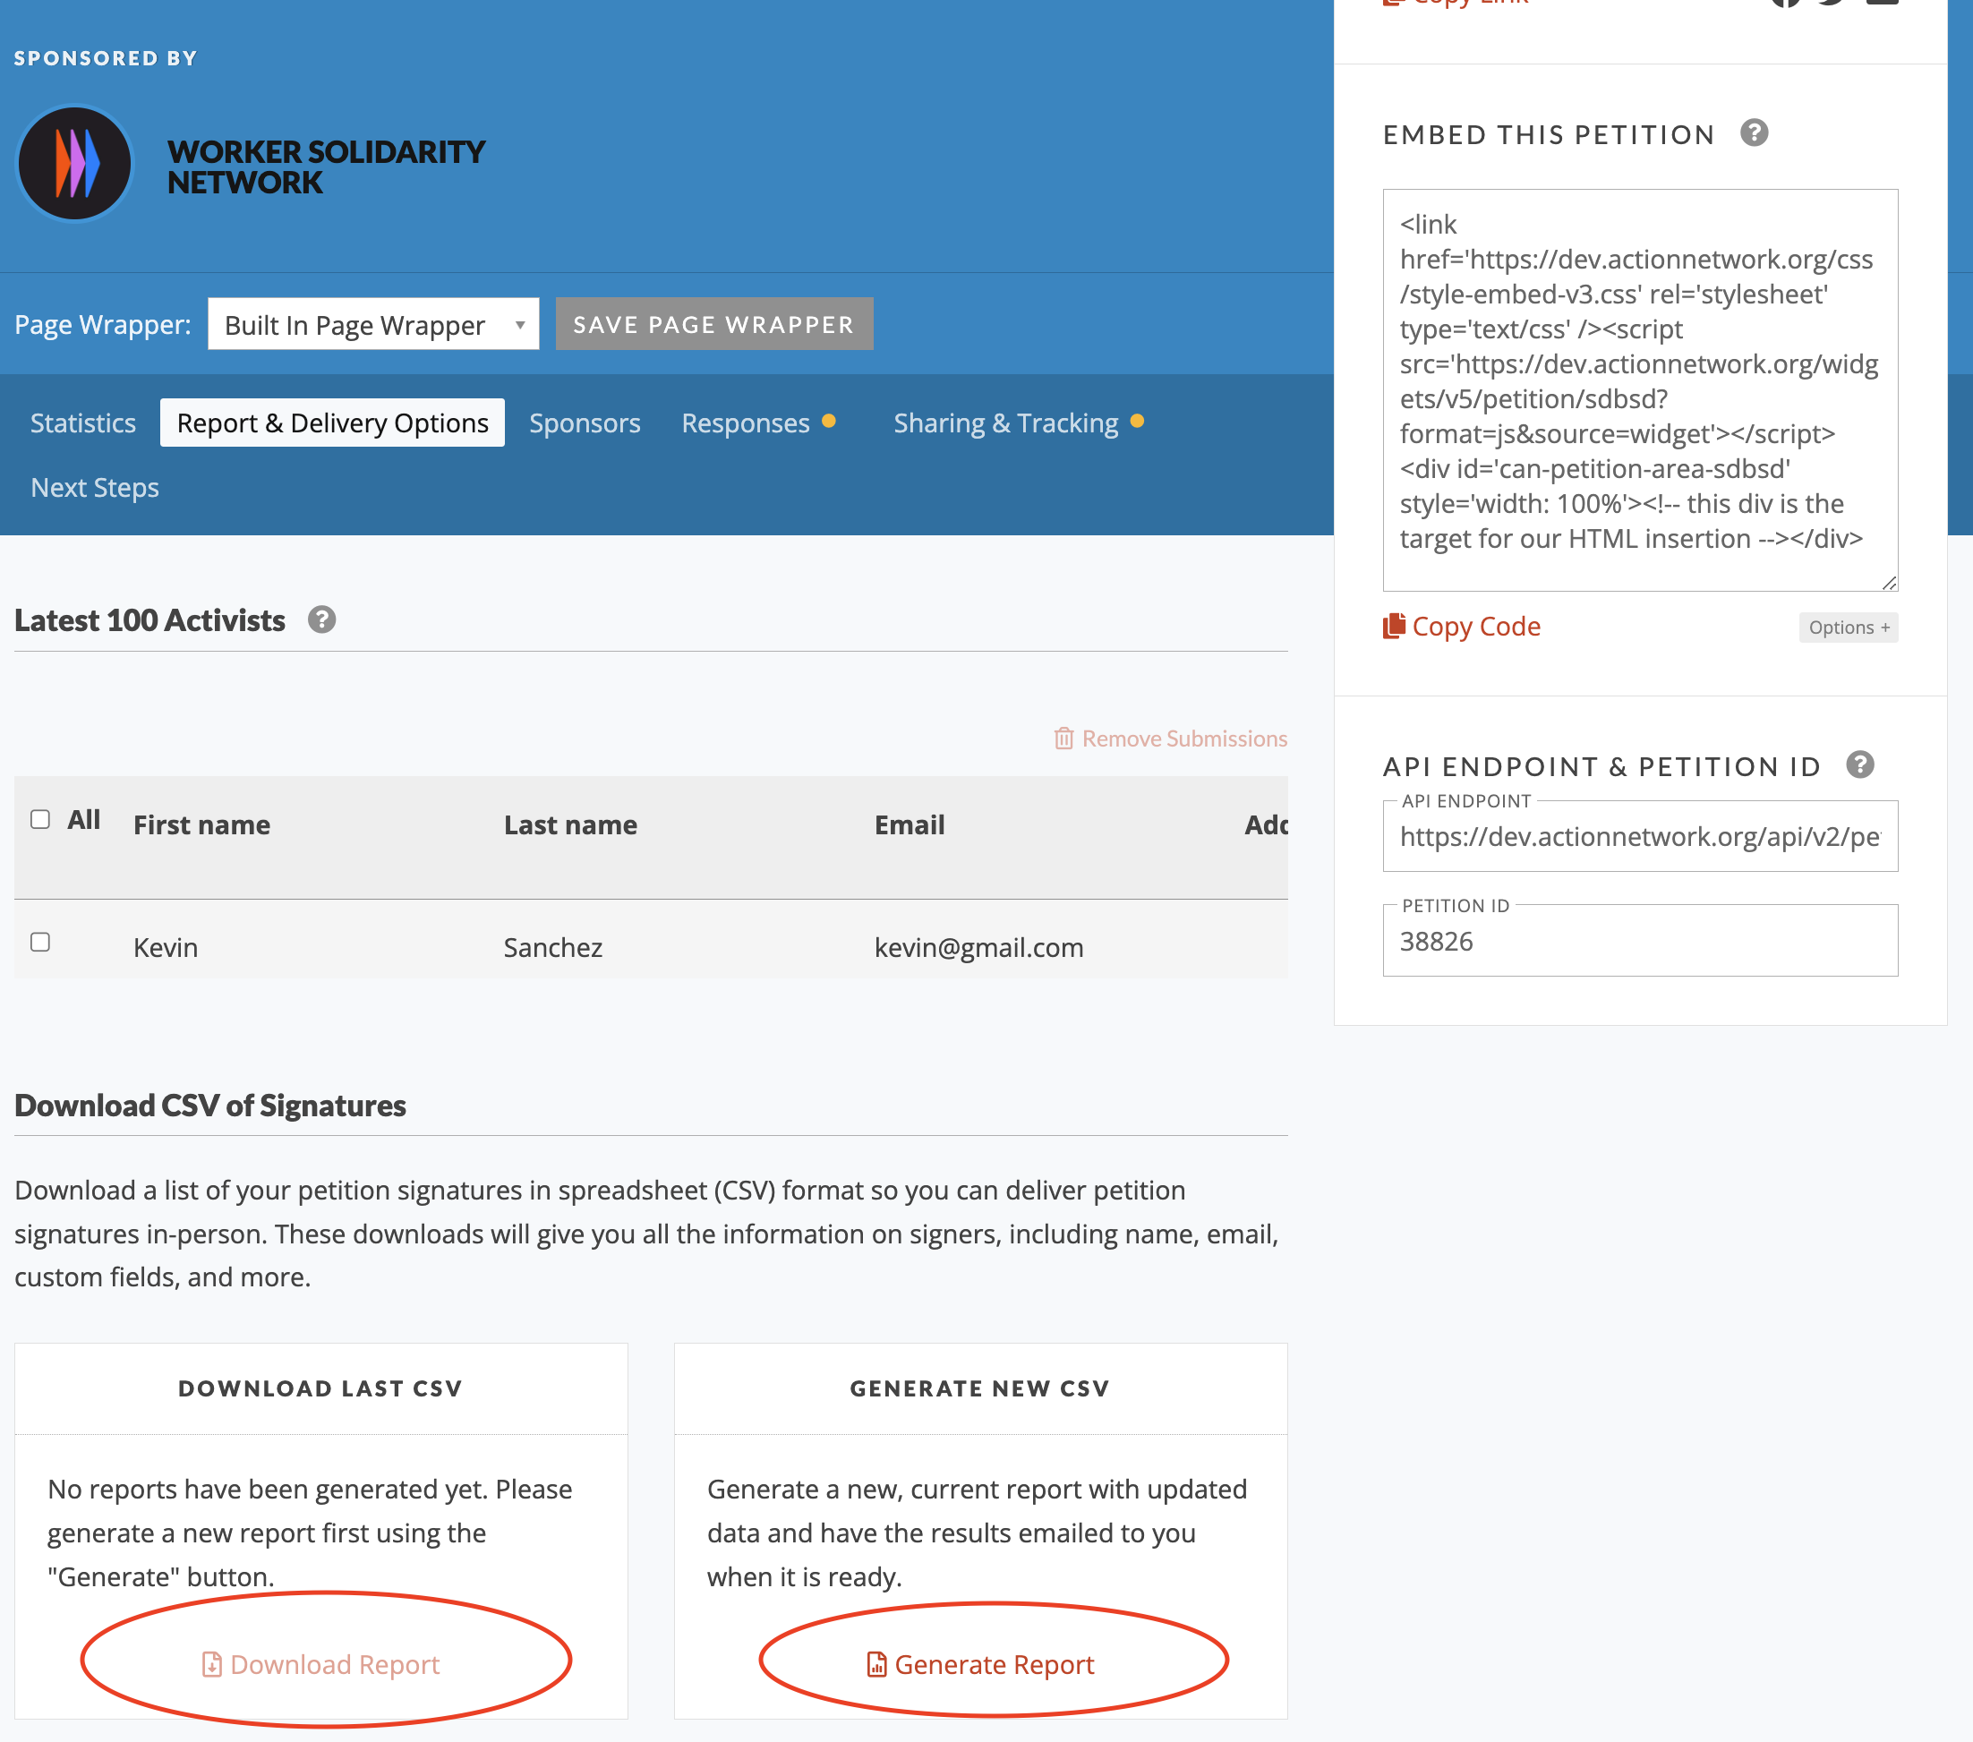Click the First name column header

pyautogui.click(x=201, y=825)
